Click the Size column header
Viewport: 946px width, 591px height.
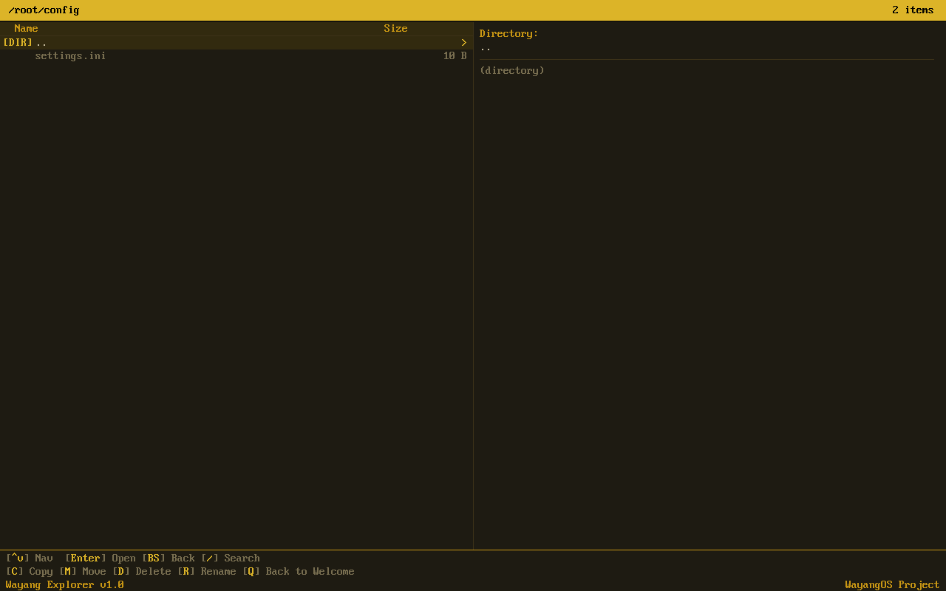(395, 28)
